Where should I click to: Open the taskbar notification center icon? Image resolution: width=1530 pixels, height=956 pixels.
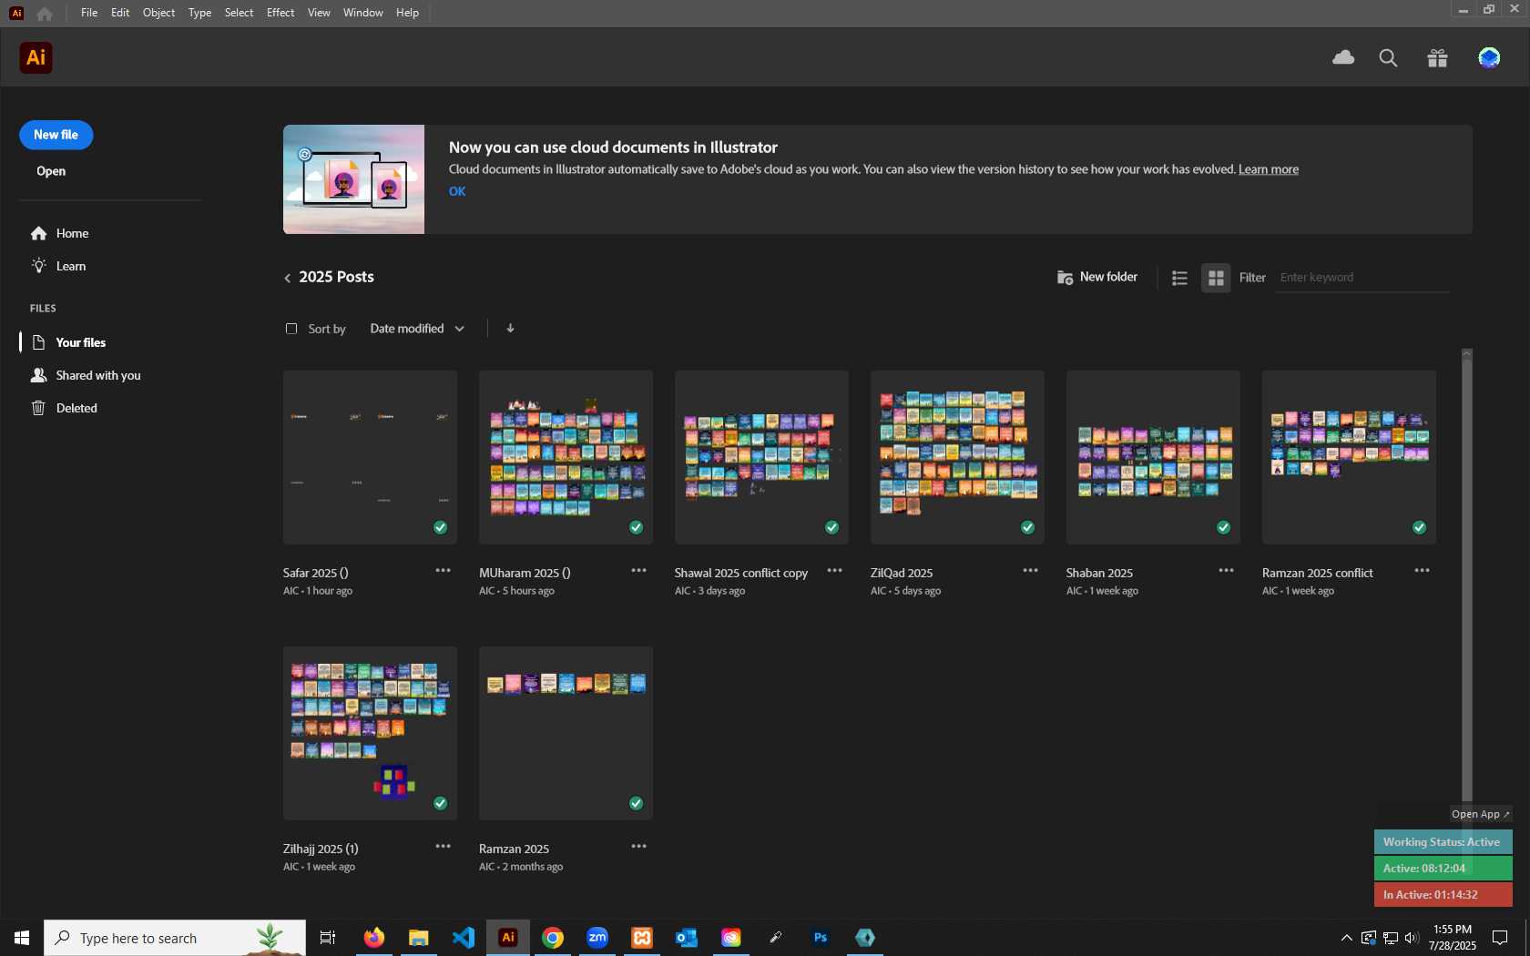[x=1499, y=938]
